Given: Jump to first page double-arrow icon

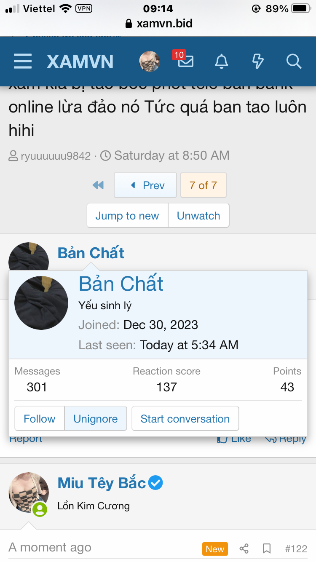Looking at the screenshot, I should (98, 185).
